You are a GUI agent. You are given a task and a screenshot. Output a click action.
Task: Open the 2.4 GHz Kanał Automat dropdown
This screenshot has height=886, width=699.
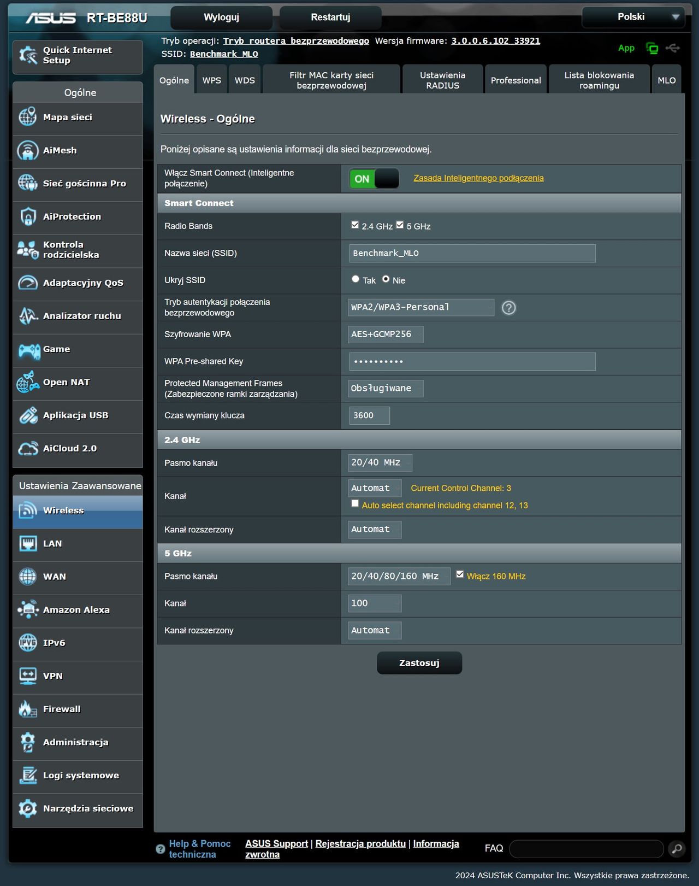pyautogui.click(x=375, y=488)
